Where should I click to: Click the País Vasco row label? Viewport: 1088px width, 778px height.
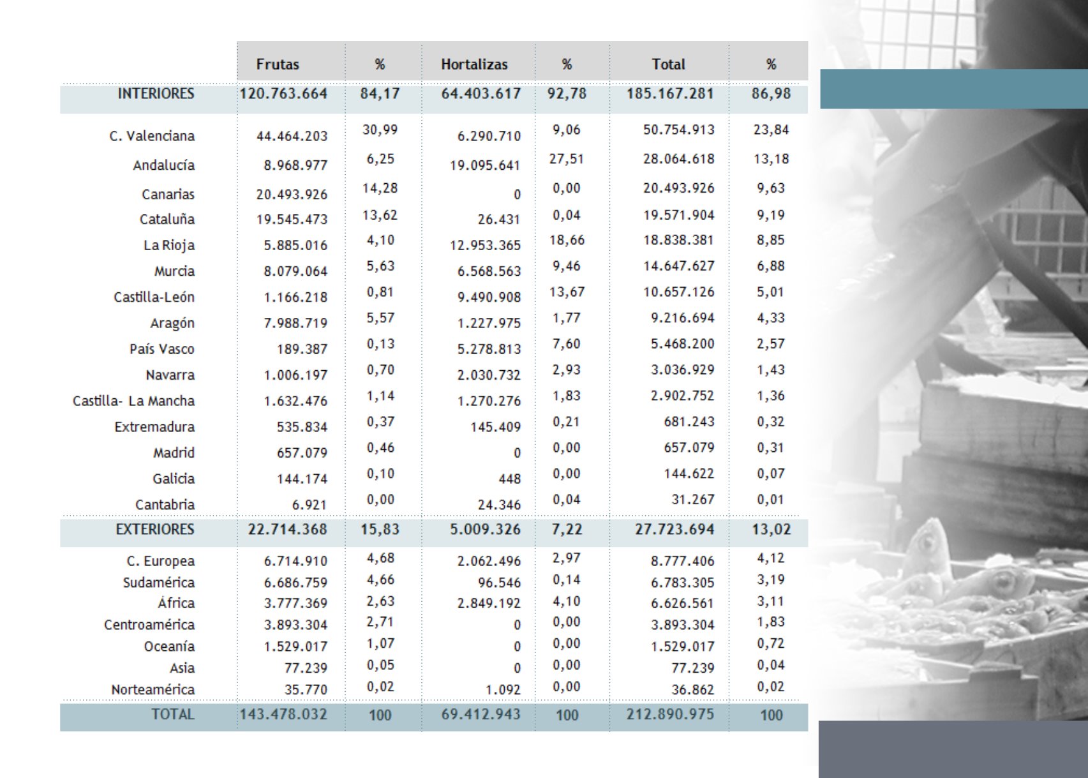coord(162,349)
